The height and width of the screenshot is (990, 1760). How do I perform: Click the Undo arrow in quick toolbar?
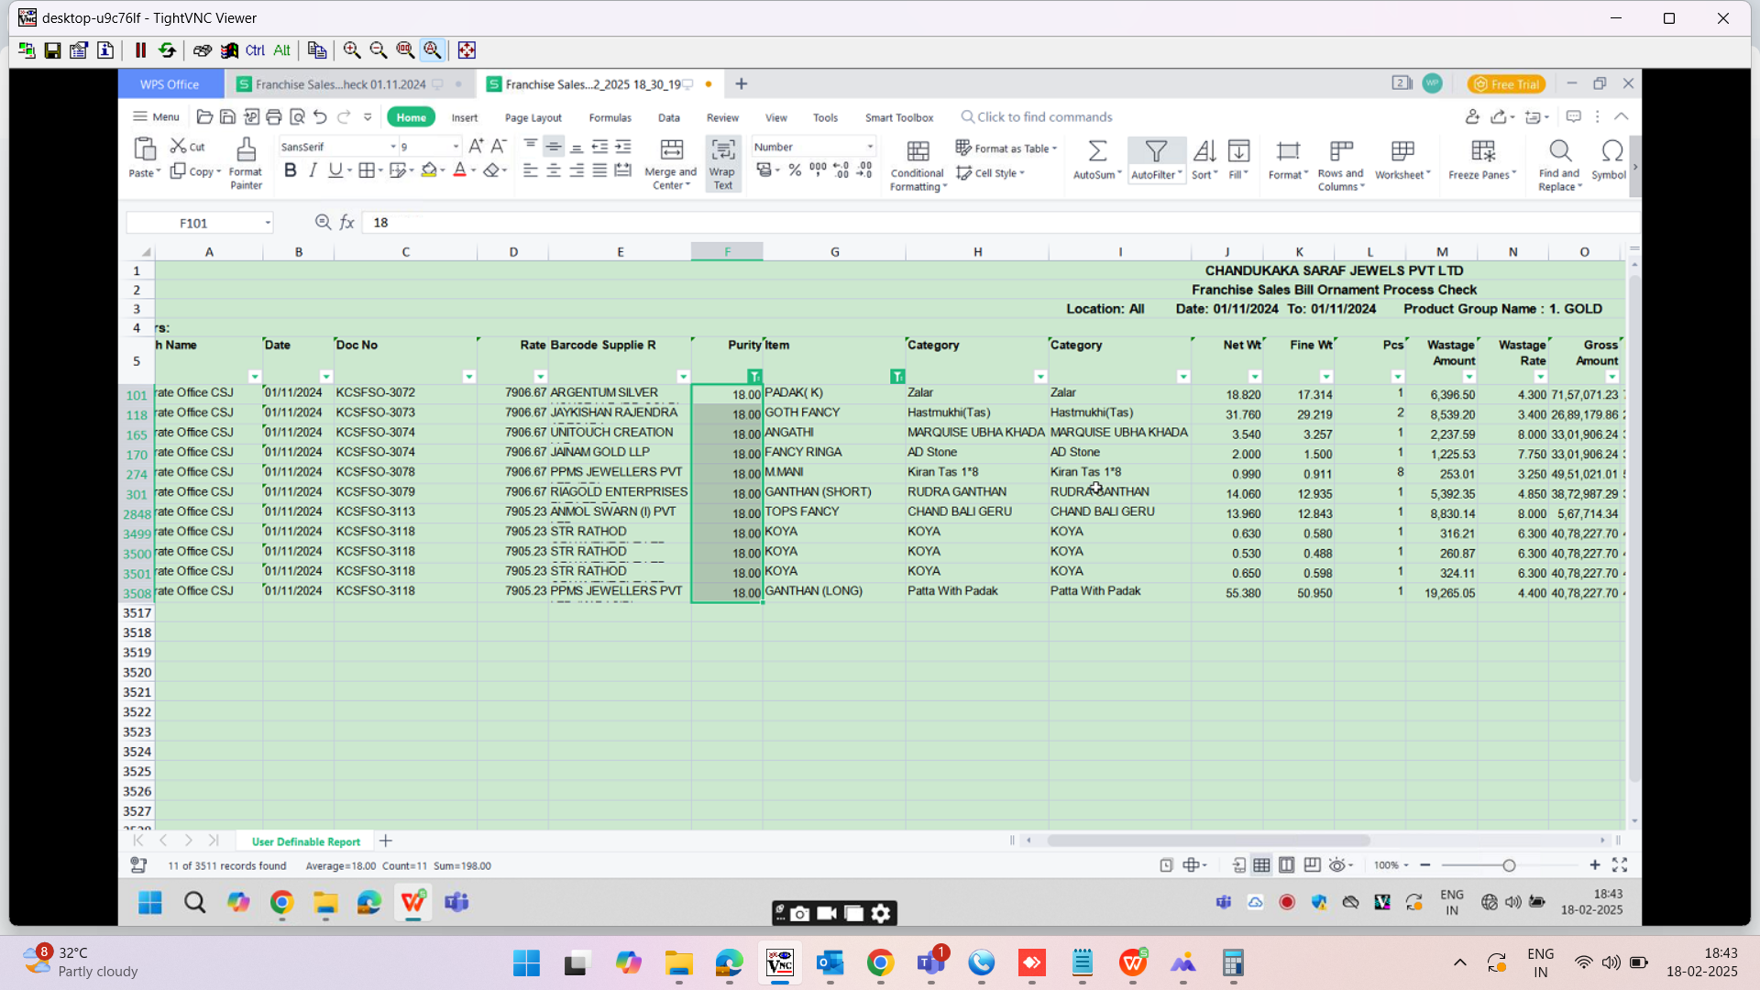(320, 117)
